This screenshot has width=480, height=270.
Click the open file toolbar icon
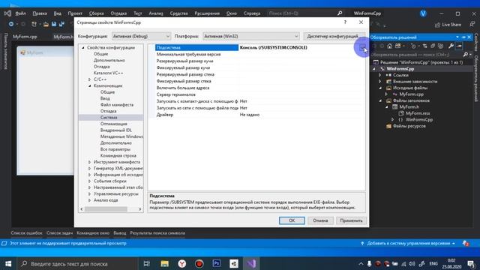tap(46, 24)
